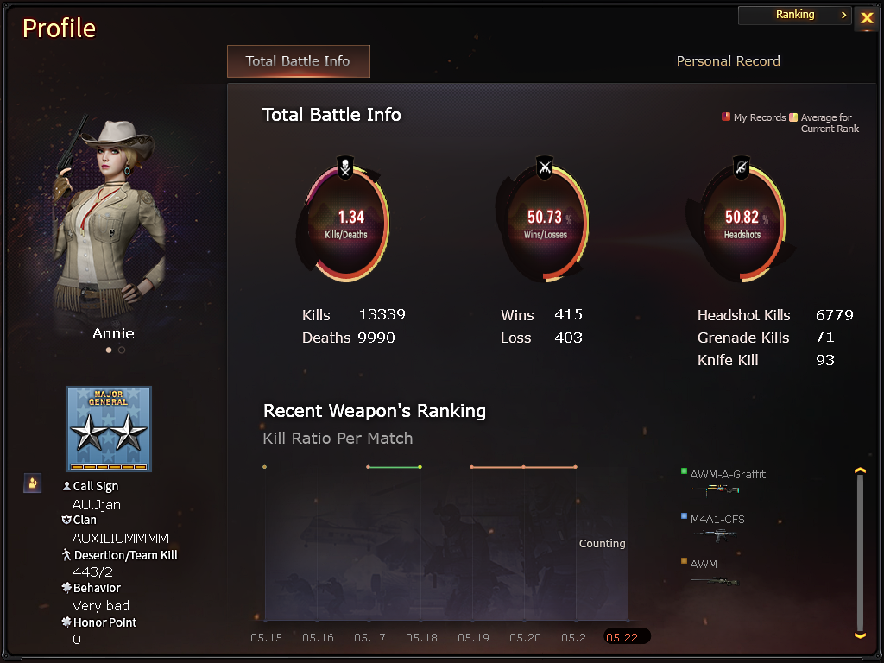Select the AWM sniper rifle image
Viewport: 884px width, 663px height.
coord(716,581)
